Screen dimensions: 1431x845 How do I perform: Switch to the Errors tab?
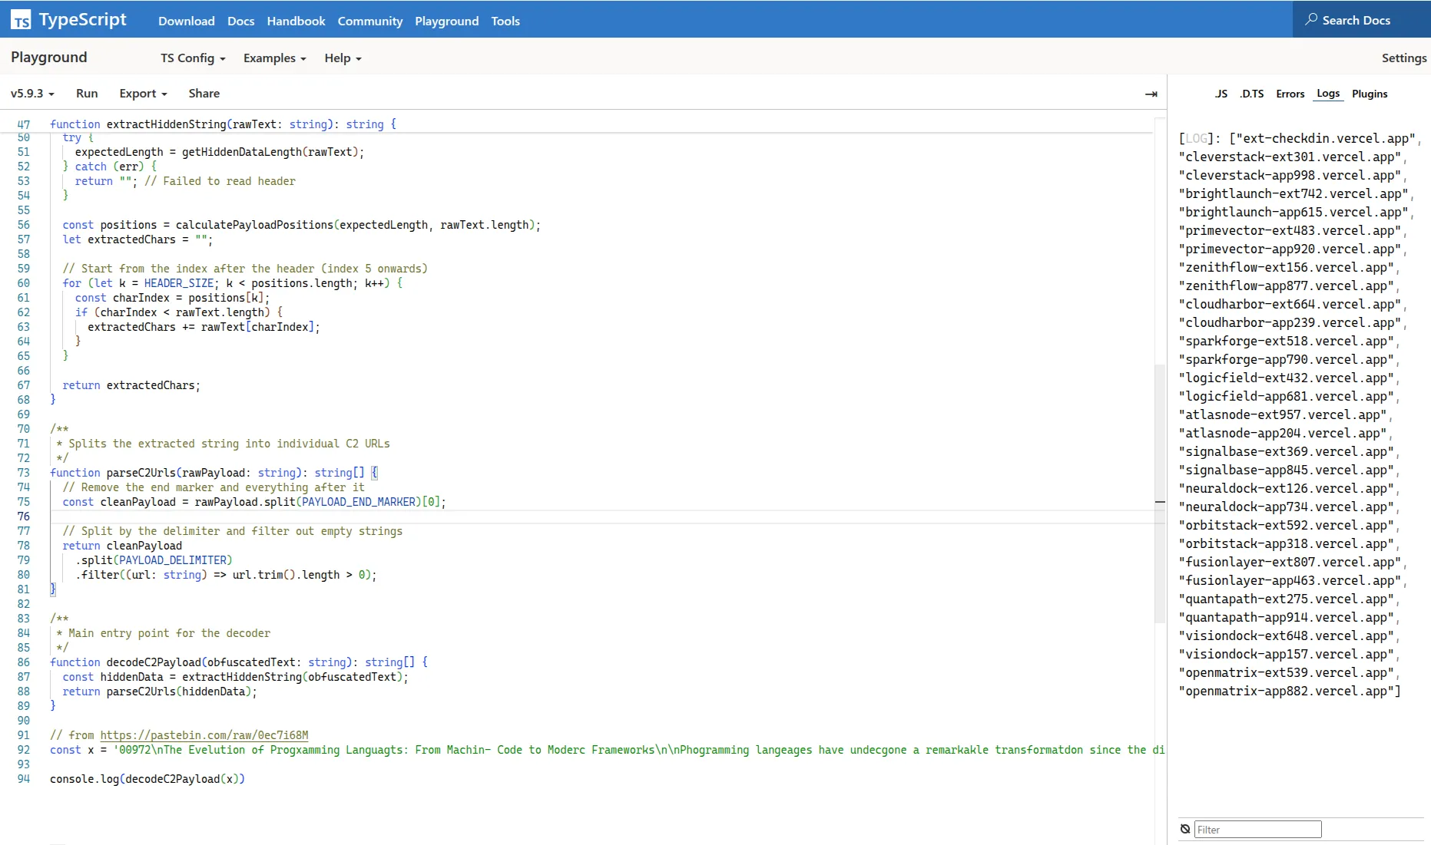tap(1290, 93)
